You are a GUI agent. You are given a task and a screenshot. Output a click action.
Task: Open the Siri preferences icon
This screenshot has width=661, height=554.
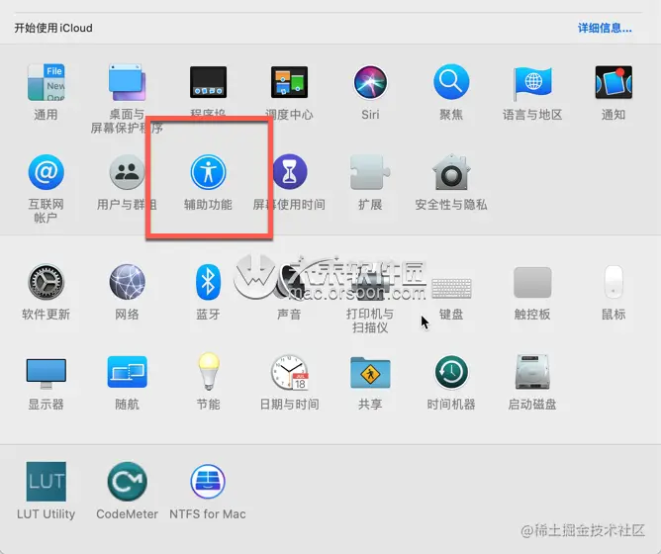pyautogui.click(x=370, y=82)
